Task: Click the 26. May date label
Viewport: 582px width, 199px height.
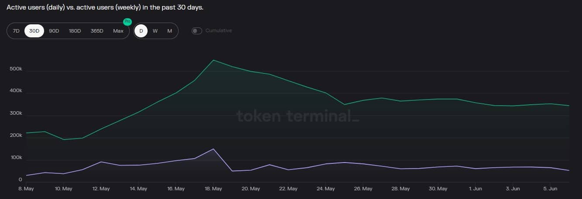Action: [364, 189]
